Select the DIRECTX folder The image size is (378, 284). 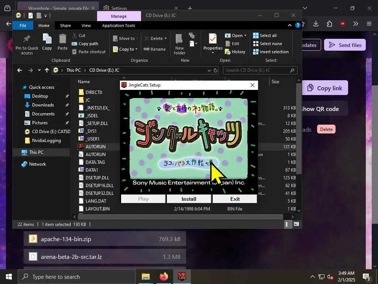pyautogui.click(x=94, y=92)
